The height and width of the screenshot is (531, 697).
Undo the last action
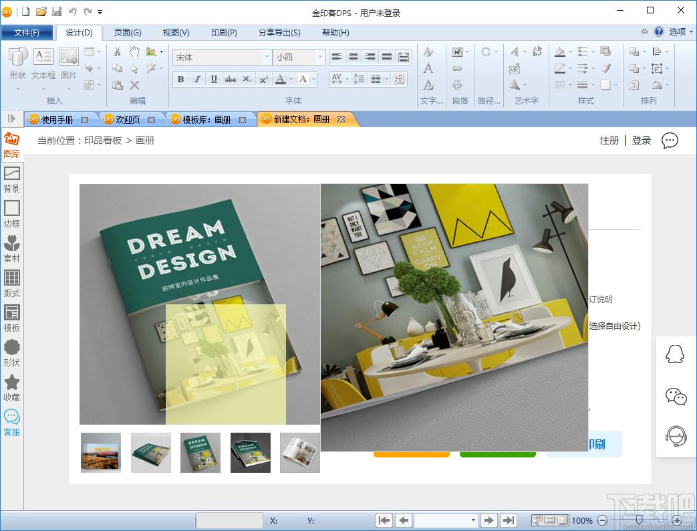point(72,11)
